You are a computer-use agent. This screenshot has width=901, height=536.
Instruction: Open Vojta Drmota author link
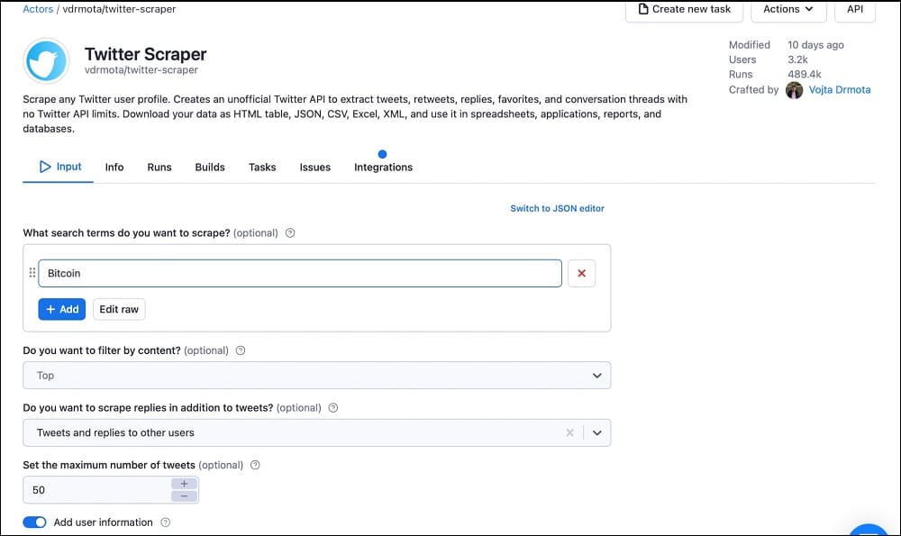pyautogui.click(x=840, y=89)
